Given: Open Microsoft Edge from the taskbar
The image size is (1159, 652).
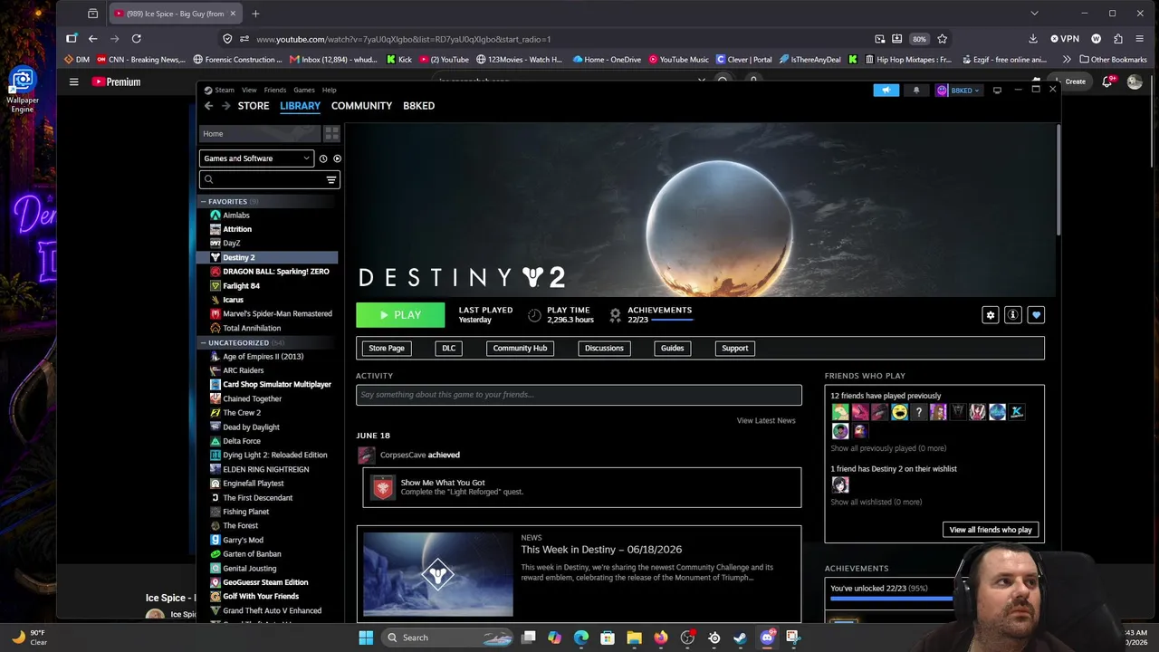Looking at the screenshot, I should 581,638.
